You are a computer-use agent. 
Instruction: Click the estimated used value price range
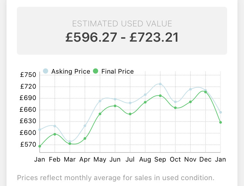pyautogui.click(x=122, y=37)
